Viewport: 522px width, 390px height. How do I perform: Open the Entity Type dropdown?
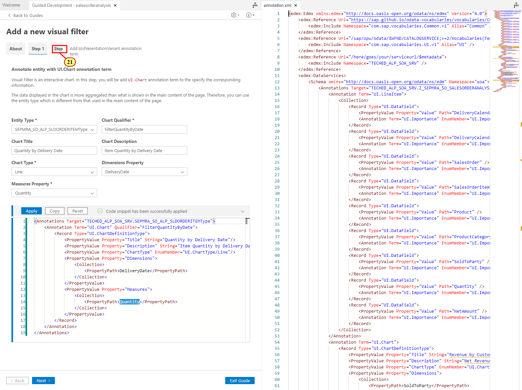(x=54, y=129)
